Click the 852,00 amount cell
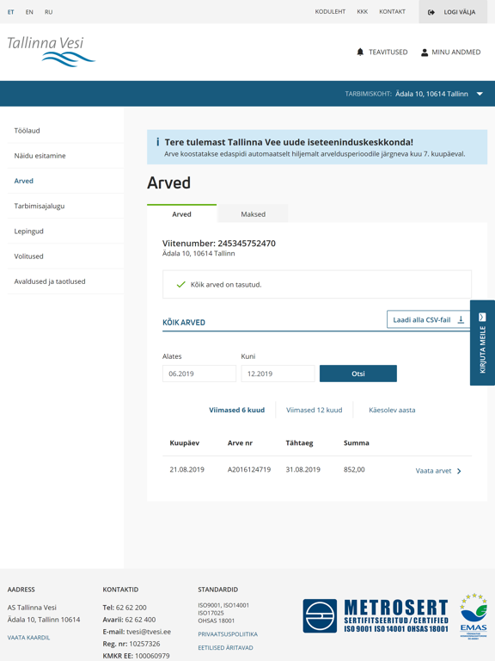The image size is (495, 661). [354, 469]
